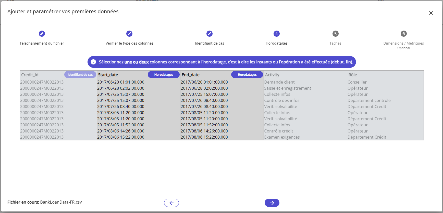Toggle the Horodatages tag on Start_date column
This screenshot has height=213, width=443.
tap(164, 75)
